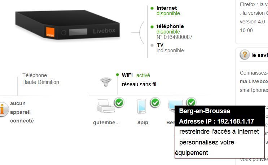Click the WiFi signal icon

tap(106, 82)
